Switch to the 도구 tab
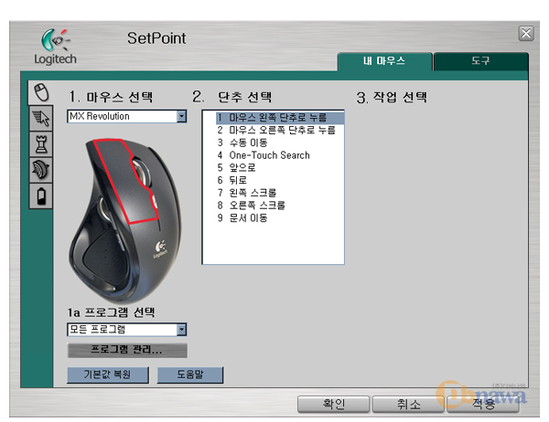Viewport: 549px width, 422px height. (x=480, y=61)
